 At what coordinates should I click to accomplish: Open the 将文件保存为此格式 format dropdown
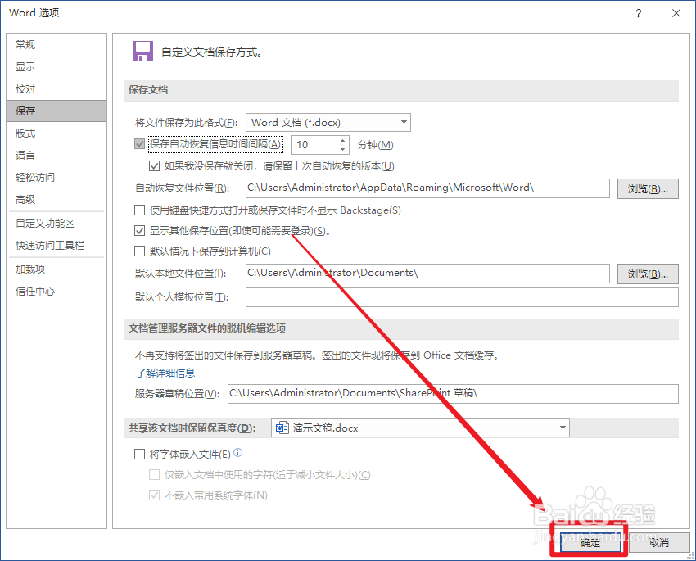(328, 123)
